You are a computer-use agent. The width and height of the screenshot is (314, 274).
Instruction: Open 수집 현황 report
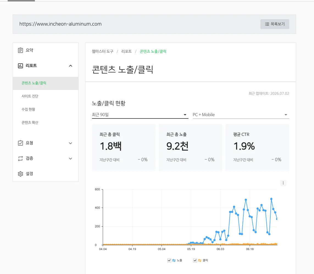28,109
